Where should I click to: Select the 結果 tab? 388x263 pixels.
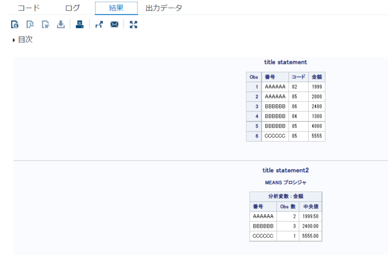click(116, 8)
